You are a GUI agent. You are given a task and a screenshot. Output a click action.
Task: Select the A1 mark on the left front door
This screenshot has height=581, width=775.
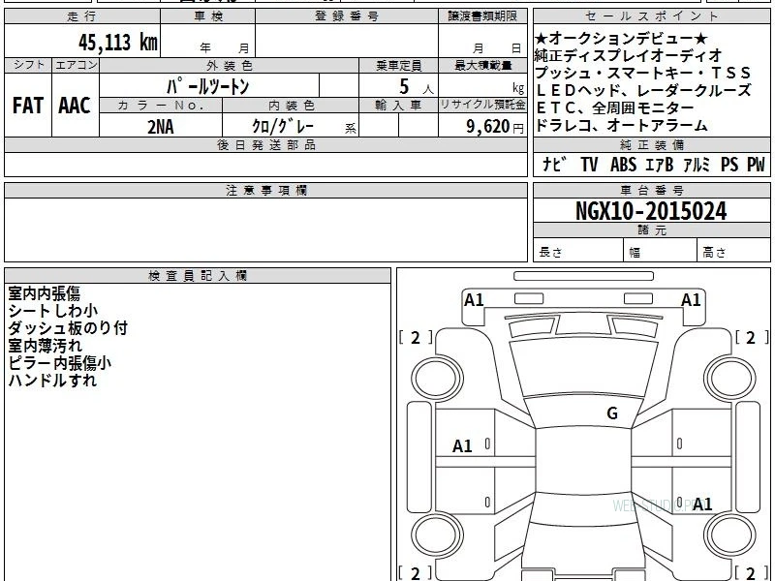pos(462,446)
